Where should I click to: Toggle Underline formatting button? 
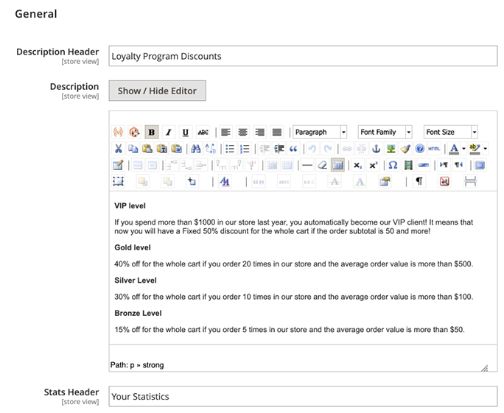point(185,133)
